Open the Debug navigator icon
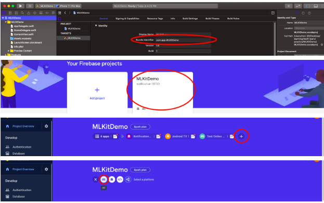 pyautogui.click(x=41, y=13)
